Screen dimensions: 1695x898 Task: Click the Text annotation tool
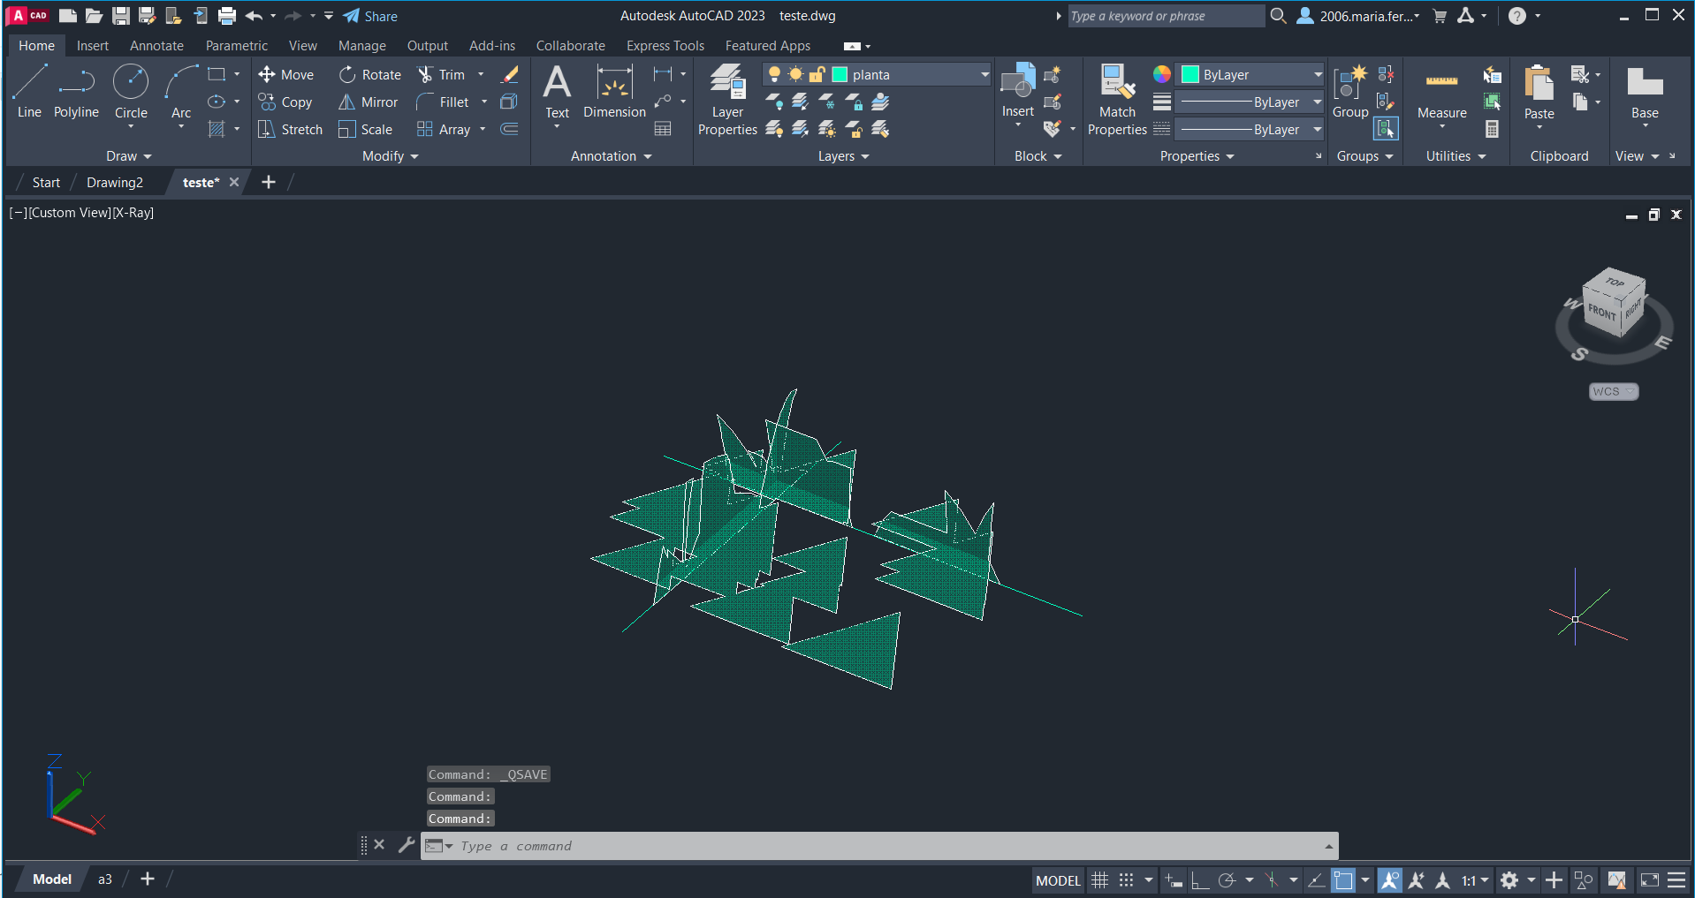(557, 91)
